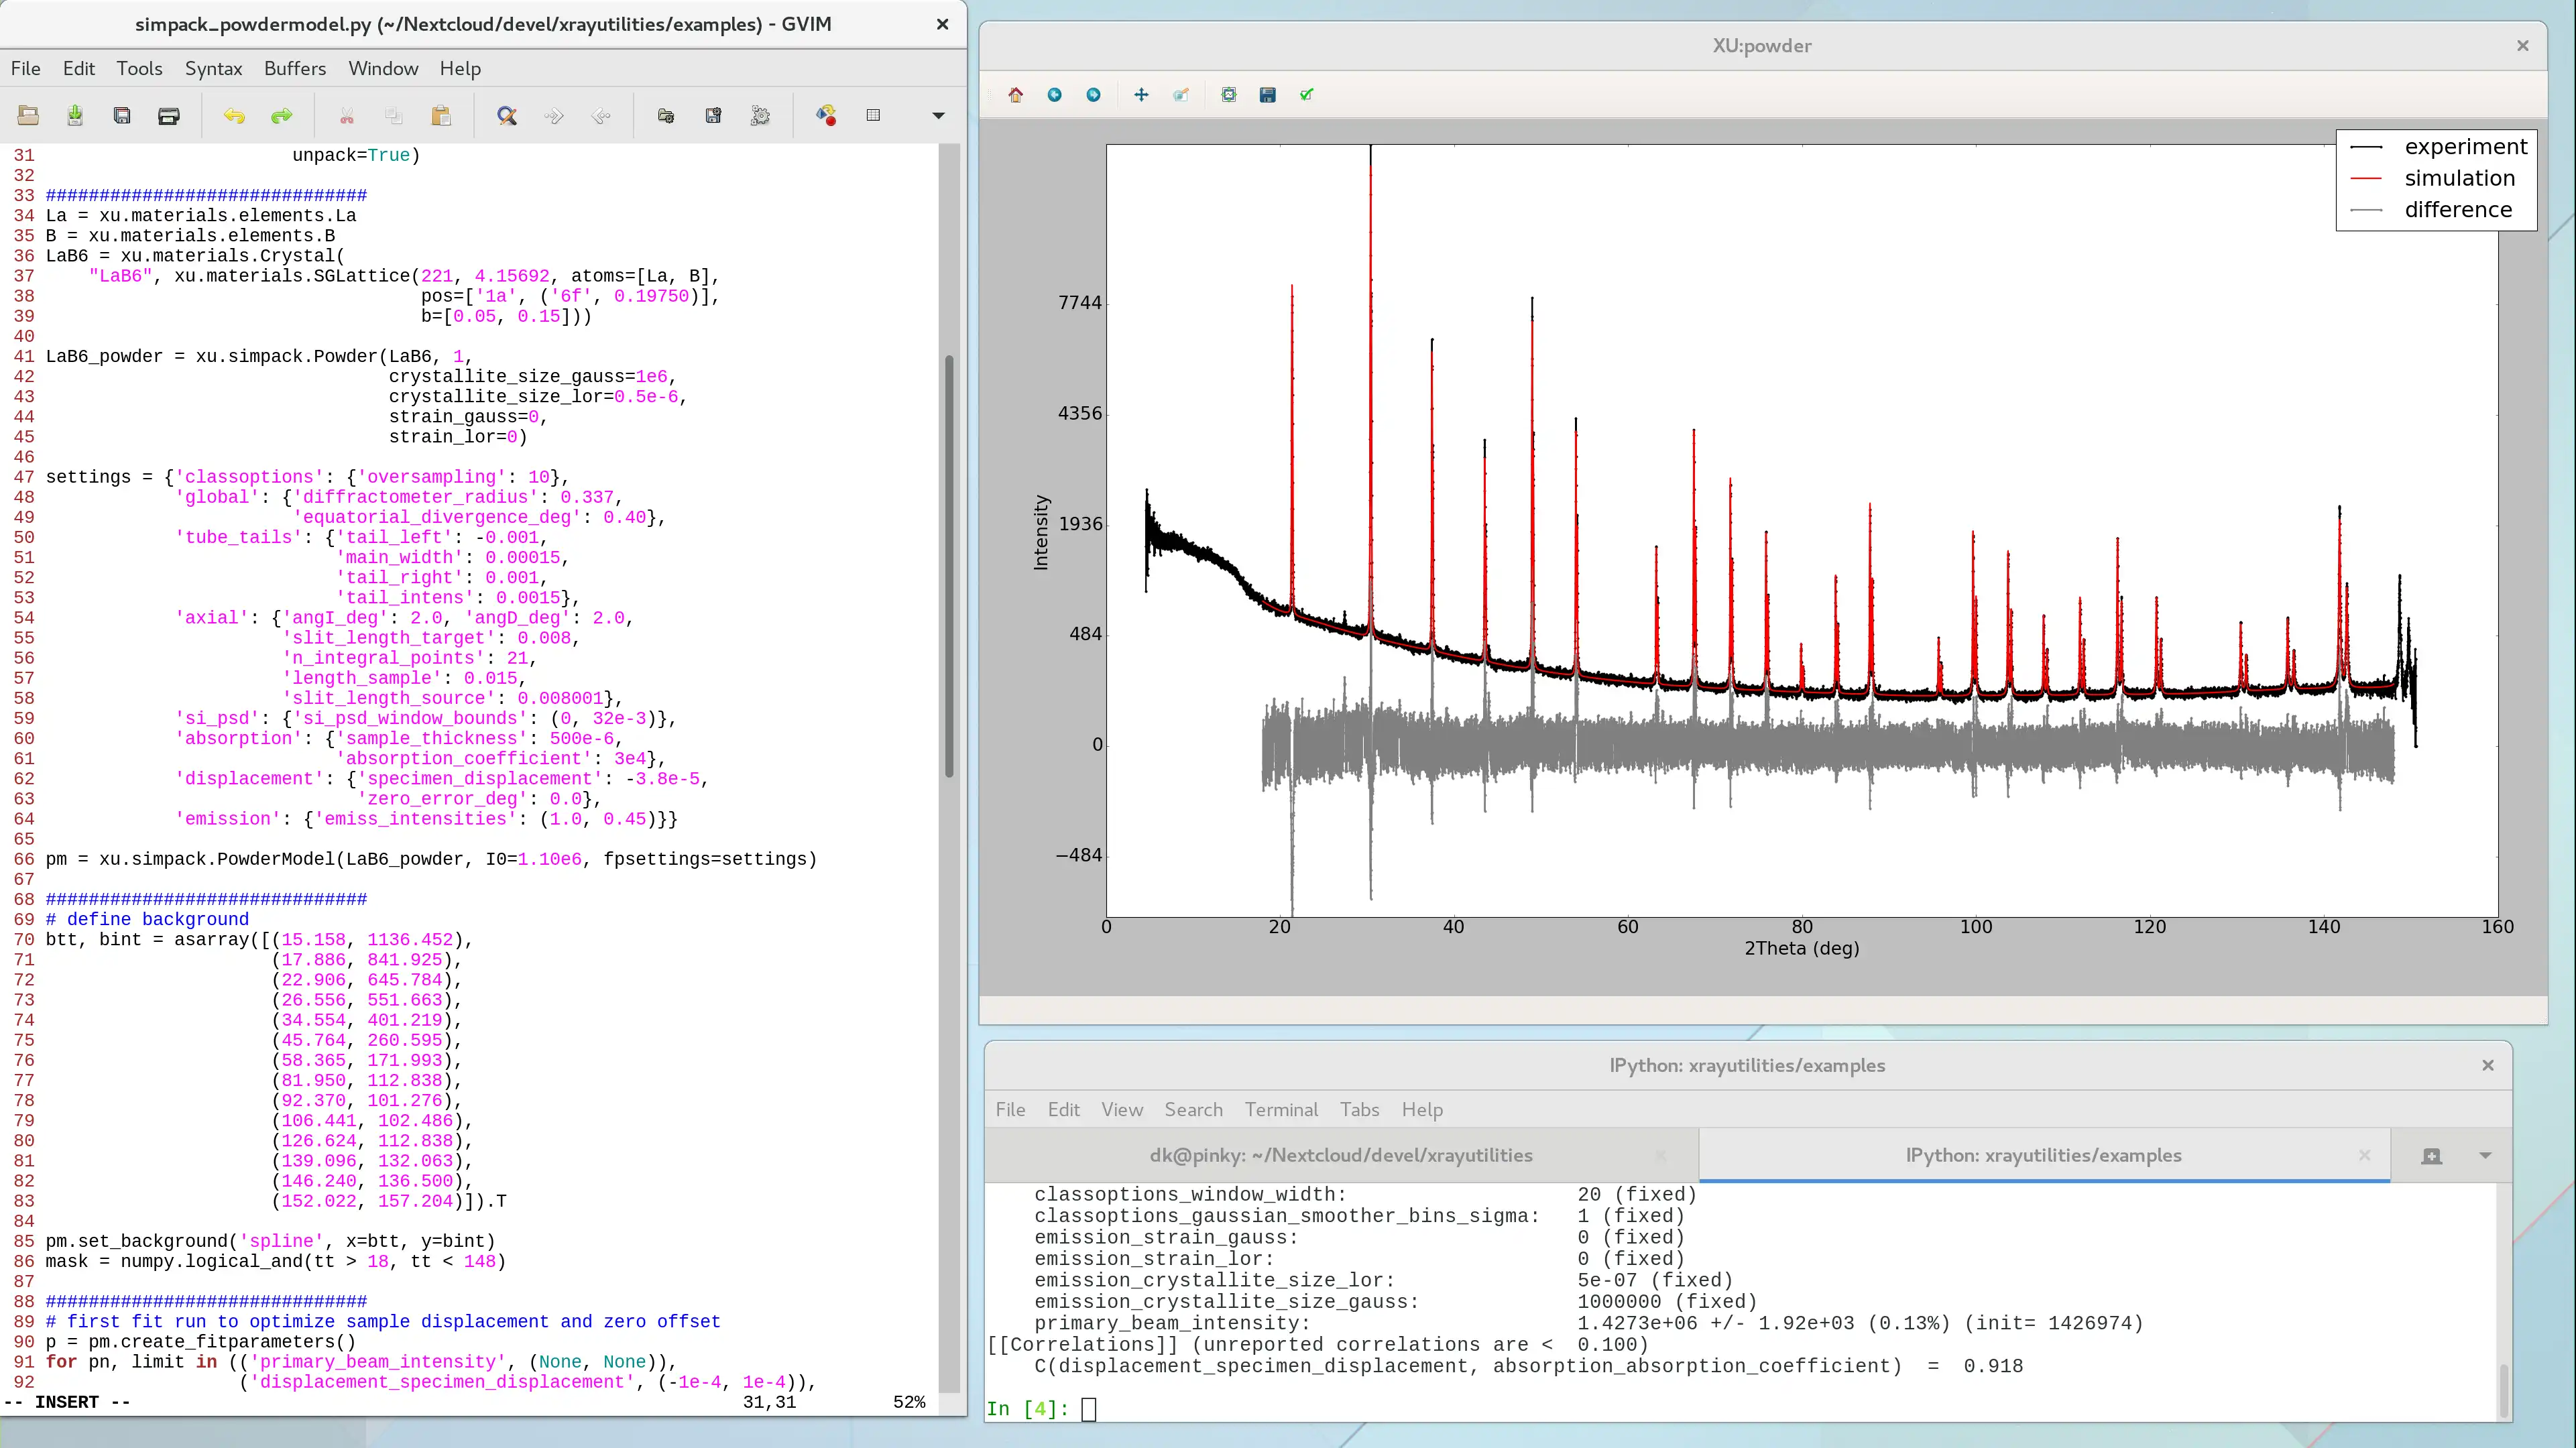
Task: Click the GVIM redo icon in toolbar
Action: pos(282,115)
